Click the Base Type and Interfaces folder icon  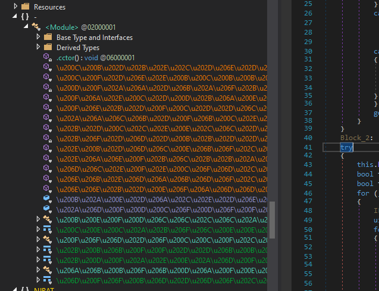click(48, 37)
